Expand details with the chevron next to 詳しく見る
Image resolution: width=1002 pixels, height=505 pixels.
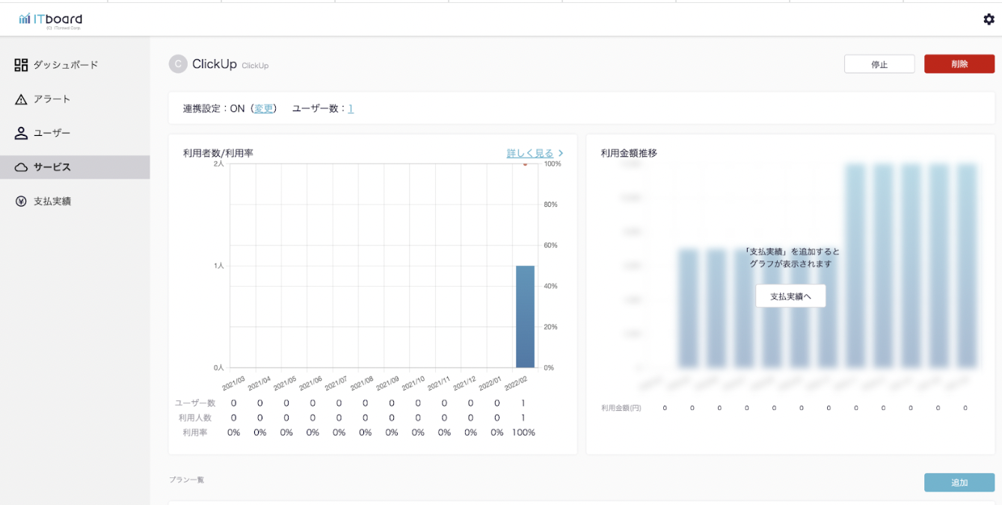(x=561, y=154)
